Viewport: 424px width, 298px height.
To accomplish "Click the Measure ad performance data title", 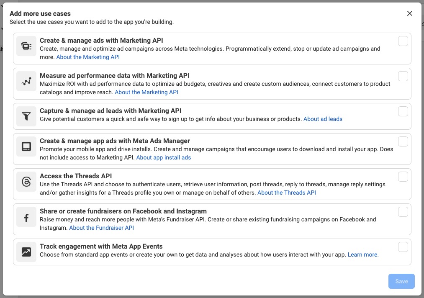I will tap(115, 75).
